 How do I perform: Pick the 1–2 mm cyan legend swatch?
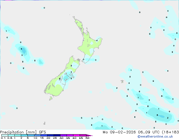pos(18,135)
